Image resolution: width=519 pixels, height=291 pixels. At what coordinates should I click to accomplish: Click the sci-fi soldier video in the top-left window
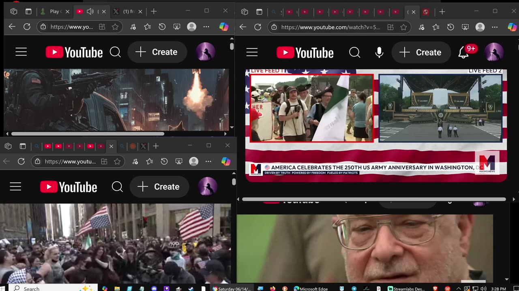pyautogui.click(x=116, y=100)
